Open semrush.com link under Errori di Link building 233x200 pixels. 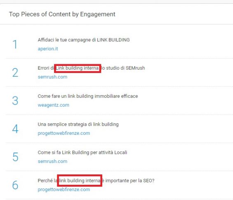(x=52, y=77)
